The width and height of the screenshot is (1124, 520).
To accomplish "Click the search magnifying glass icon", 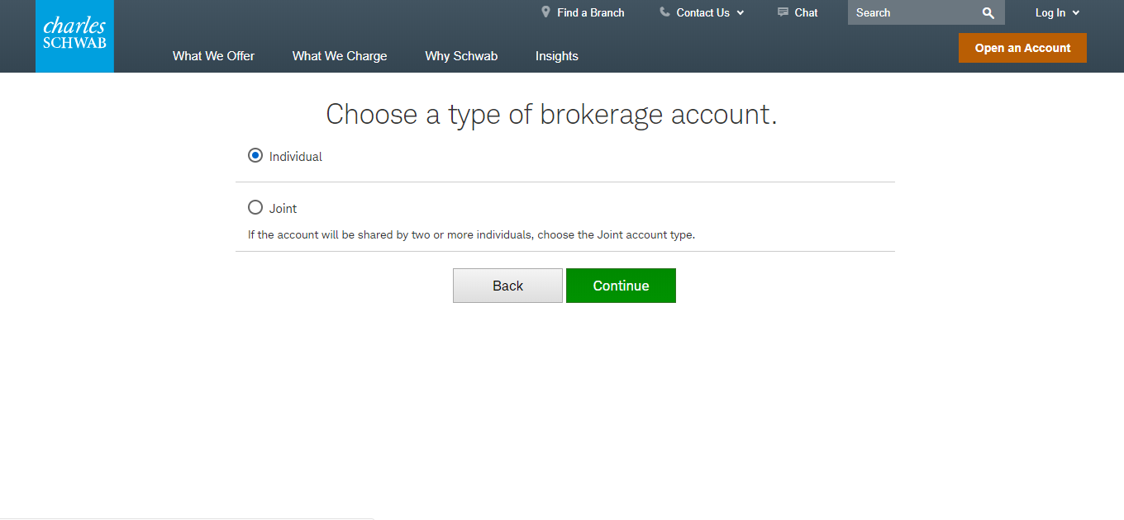I will pyautogui.click(x=988, y=13).
